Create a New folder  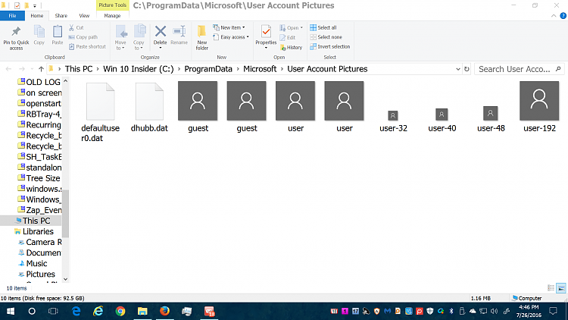click(x=201, y=38)
